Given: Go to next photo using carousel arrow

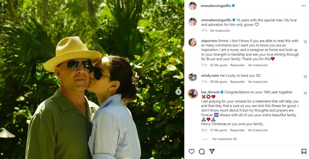Looking at the screenshot, I should tap(179, 92).
